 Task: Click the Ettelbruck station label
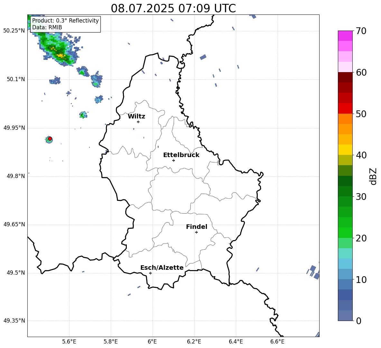tap(181, 155)
